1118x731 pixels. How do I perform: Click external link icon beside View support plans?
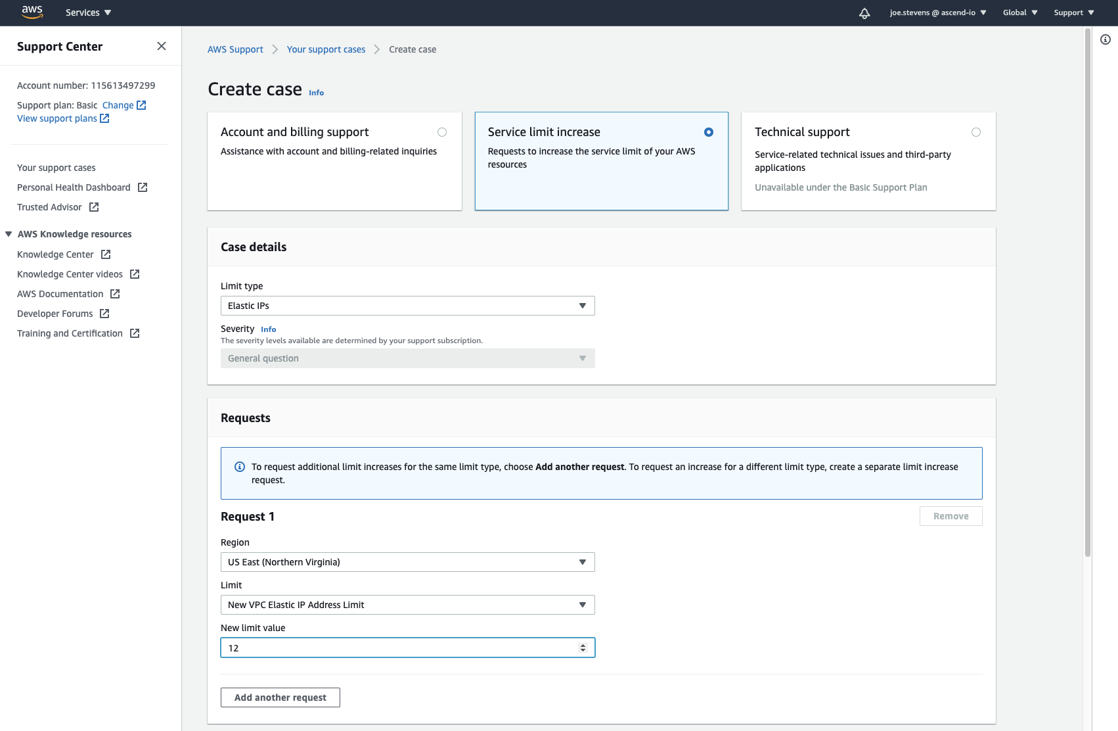point(104,118)
